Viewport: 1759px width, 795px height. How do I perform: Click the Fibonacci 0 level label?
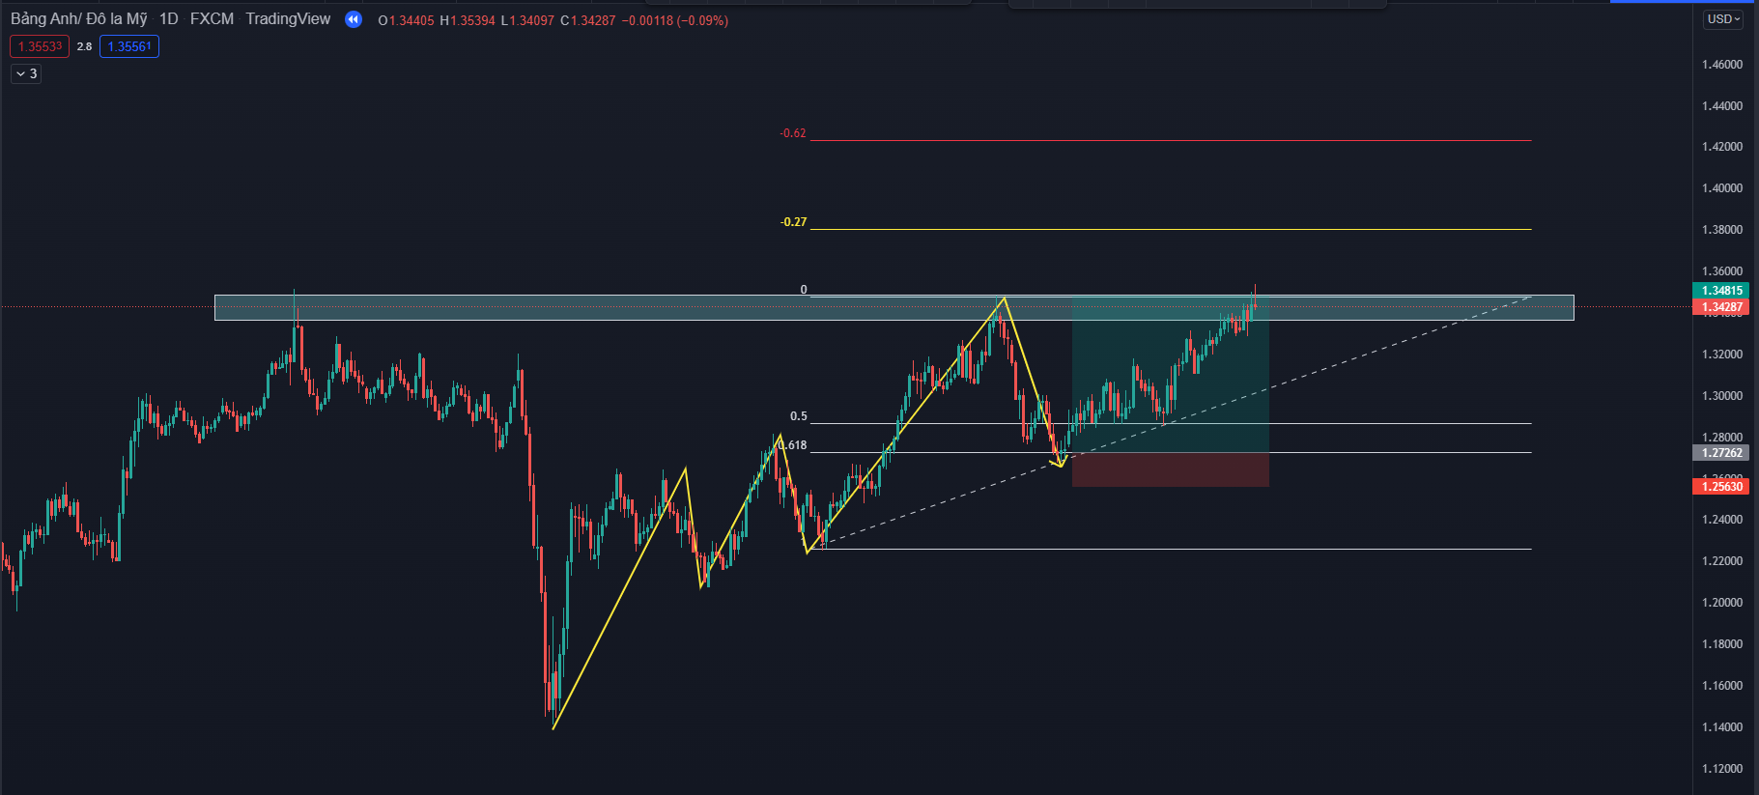coord(804,290)
